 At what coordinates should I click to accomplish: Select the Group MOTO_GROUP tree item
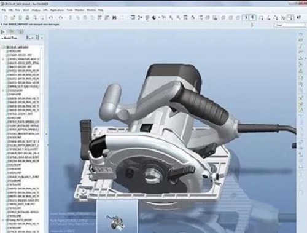tap(19, 220)
